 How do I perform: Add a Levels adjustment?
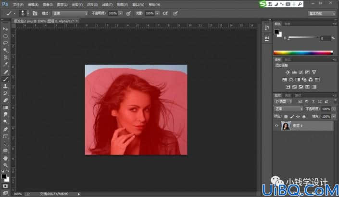click(294, 72)
